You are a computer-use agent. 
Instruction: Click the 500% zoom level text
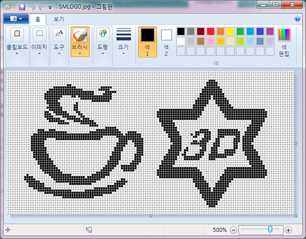(220, 230)
